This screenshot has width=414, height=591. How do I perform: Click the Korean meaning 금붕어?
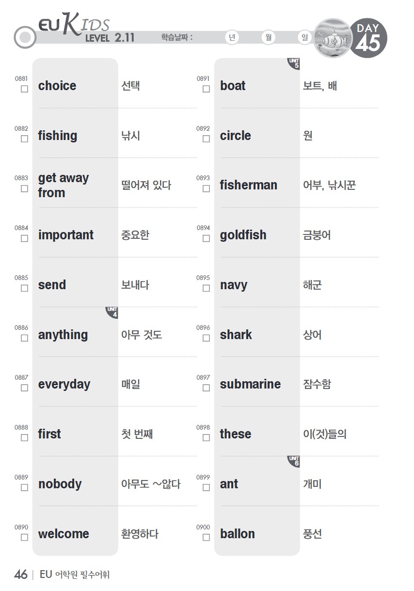317,235
